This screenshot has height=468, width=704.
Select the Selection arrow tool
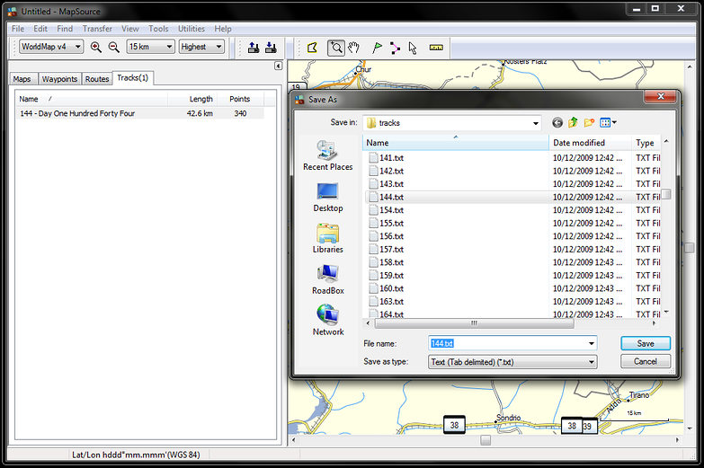point(413,48)
